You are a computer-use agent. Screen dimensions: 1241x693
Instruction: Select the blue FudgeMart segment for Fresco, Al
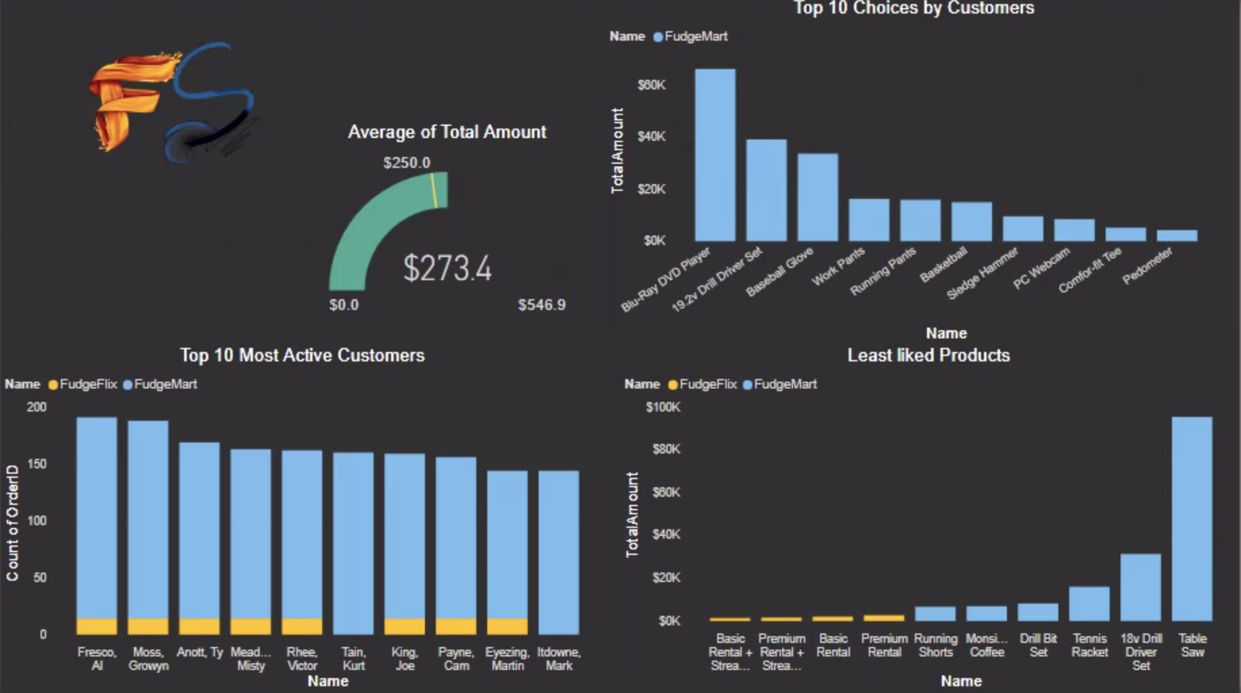point(97,518)
